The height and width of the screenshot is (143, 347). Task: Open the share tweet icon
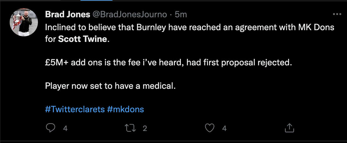pyautogui.click(x=289, y=128)
